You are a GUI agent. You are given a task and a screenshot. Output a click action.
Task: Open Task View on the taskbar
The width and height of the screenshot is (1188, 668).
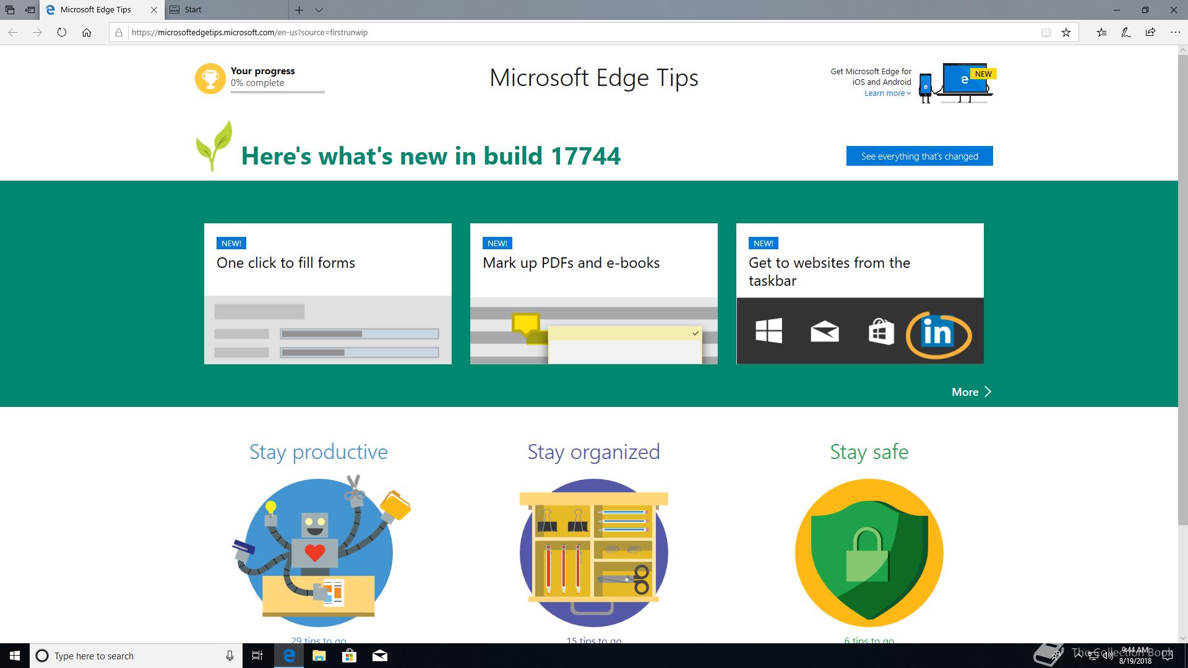pyautogui.click(x=258, y=656)
